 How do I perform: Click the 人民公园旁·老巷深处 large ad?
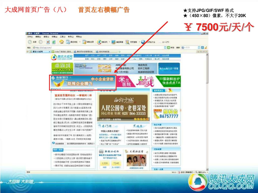123,107
